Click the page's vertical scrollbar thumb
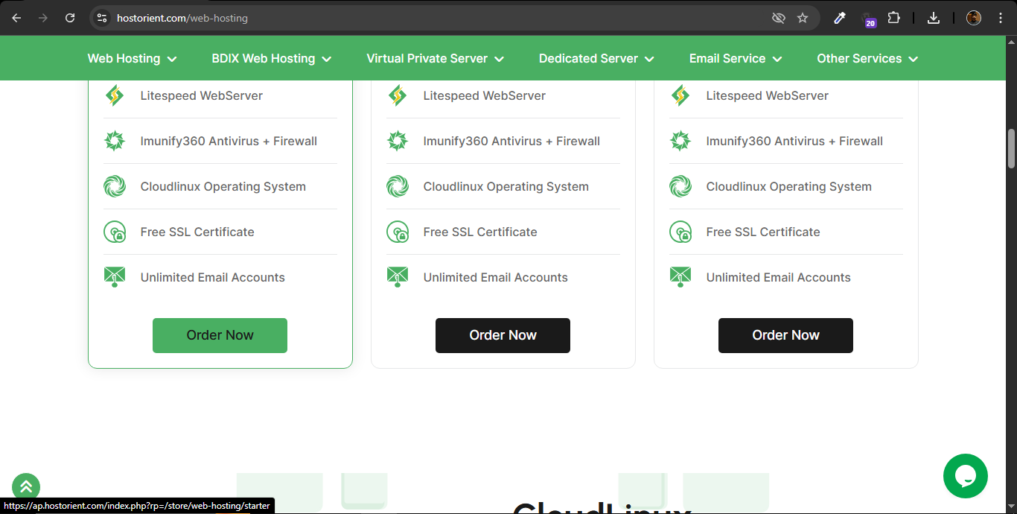The image size is (1017, 514). coord(1011,149)
